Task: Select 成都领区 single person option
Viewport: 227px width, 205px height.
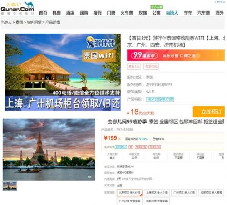Action: pos(211,193)
